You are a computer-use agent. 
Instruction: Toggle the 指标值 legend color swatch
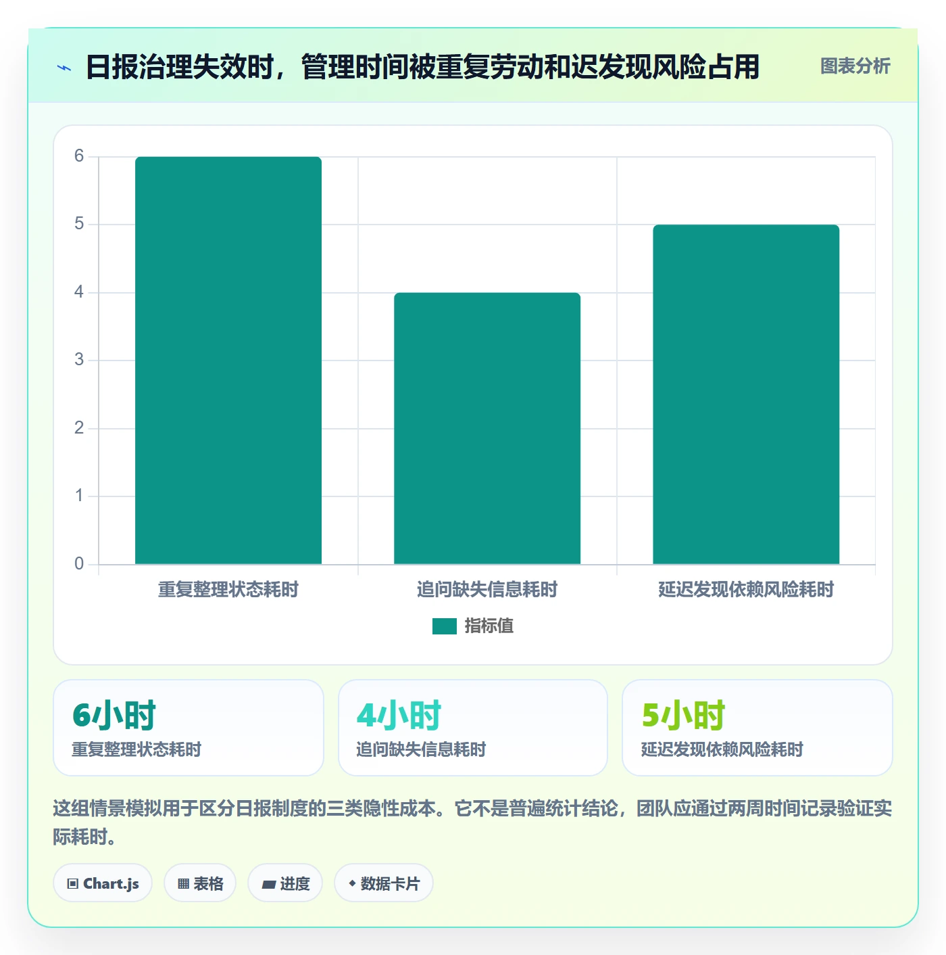pos(445,626)
